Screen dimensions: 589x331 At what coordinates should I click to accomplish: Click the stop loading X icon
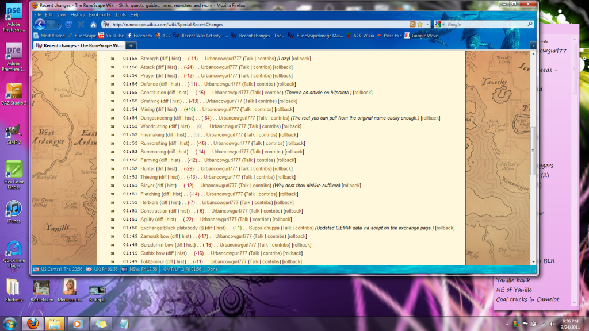[81, 24]
